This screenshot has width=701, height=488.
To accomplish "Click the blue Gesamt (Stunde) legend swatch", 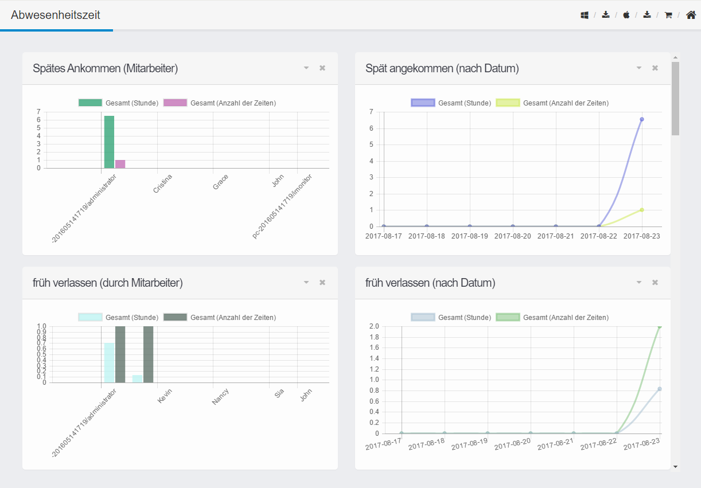I will coord(423,103).
